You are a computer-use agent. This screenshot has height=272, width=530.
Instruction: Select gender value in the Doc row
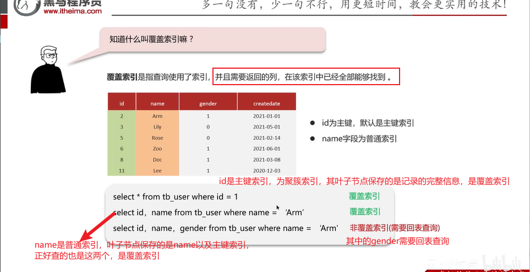click(x=208, y=159)
